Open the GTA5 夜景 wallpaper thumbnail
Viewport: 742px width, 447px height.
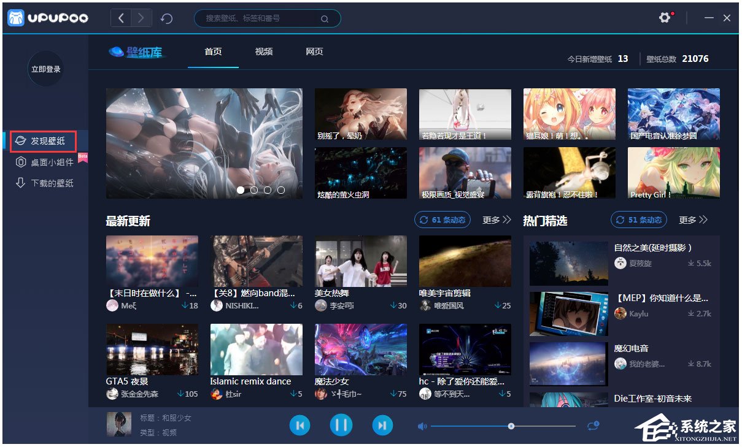click(x=152, y=350)
